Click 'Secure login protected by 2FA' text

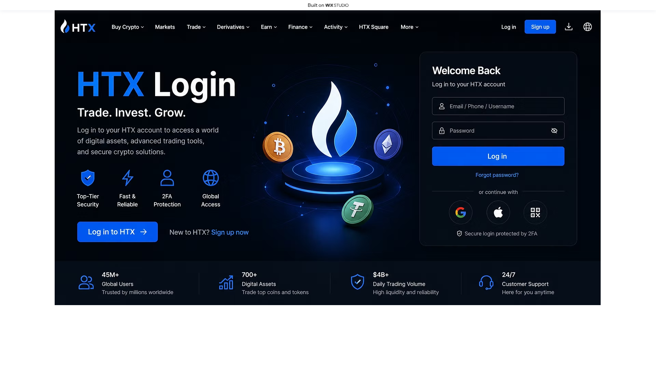[501, 234]
